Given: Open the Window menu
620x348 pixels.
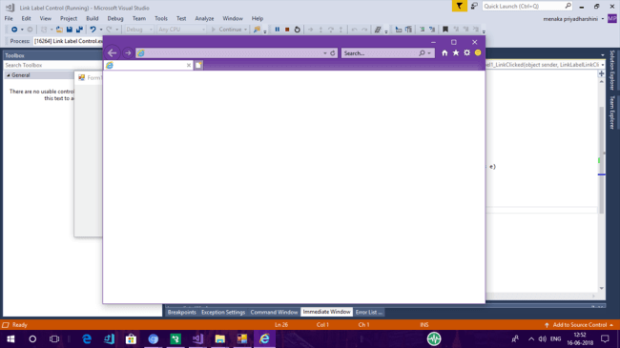Looking at the screenshot, I should 233,18.
